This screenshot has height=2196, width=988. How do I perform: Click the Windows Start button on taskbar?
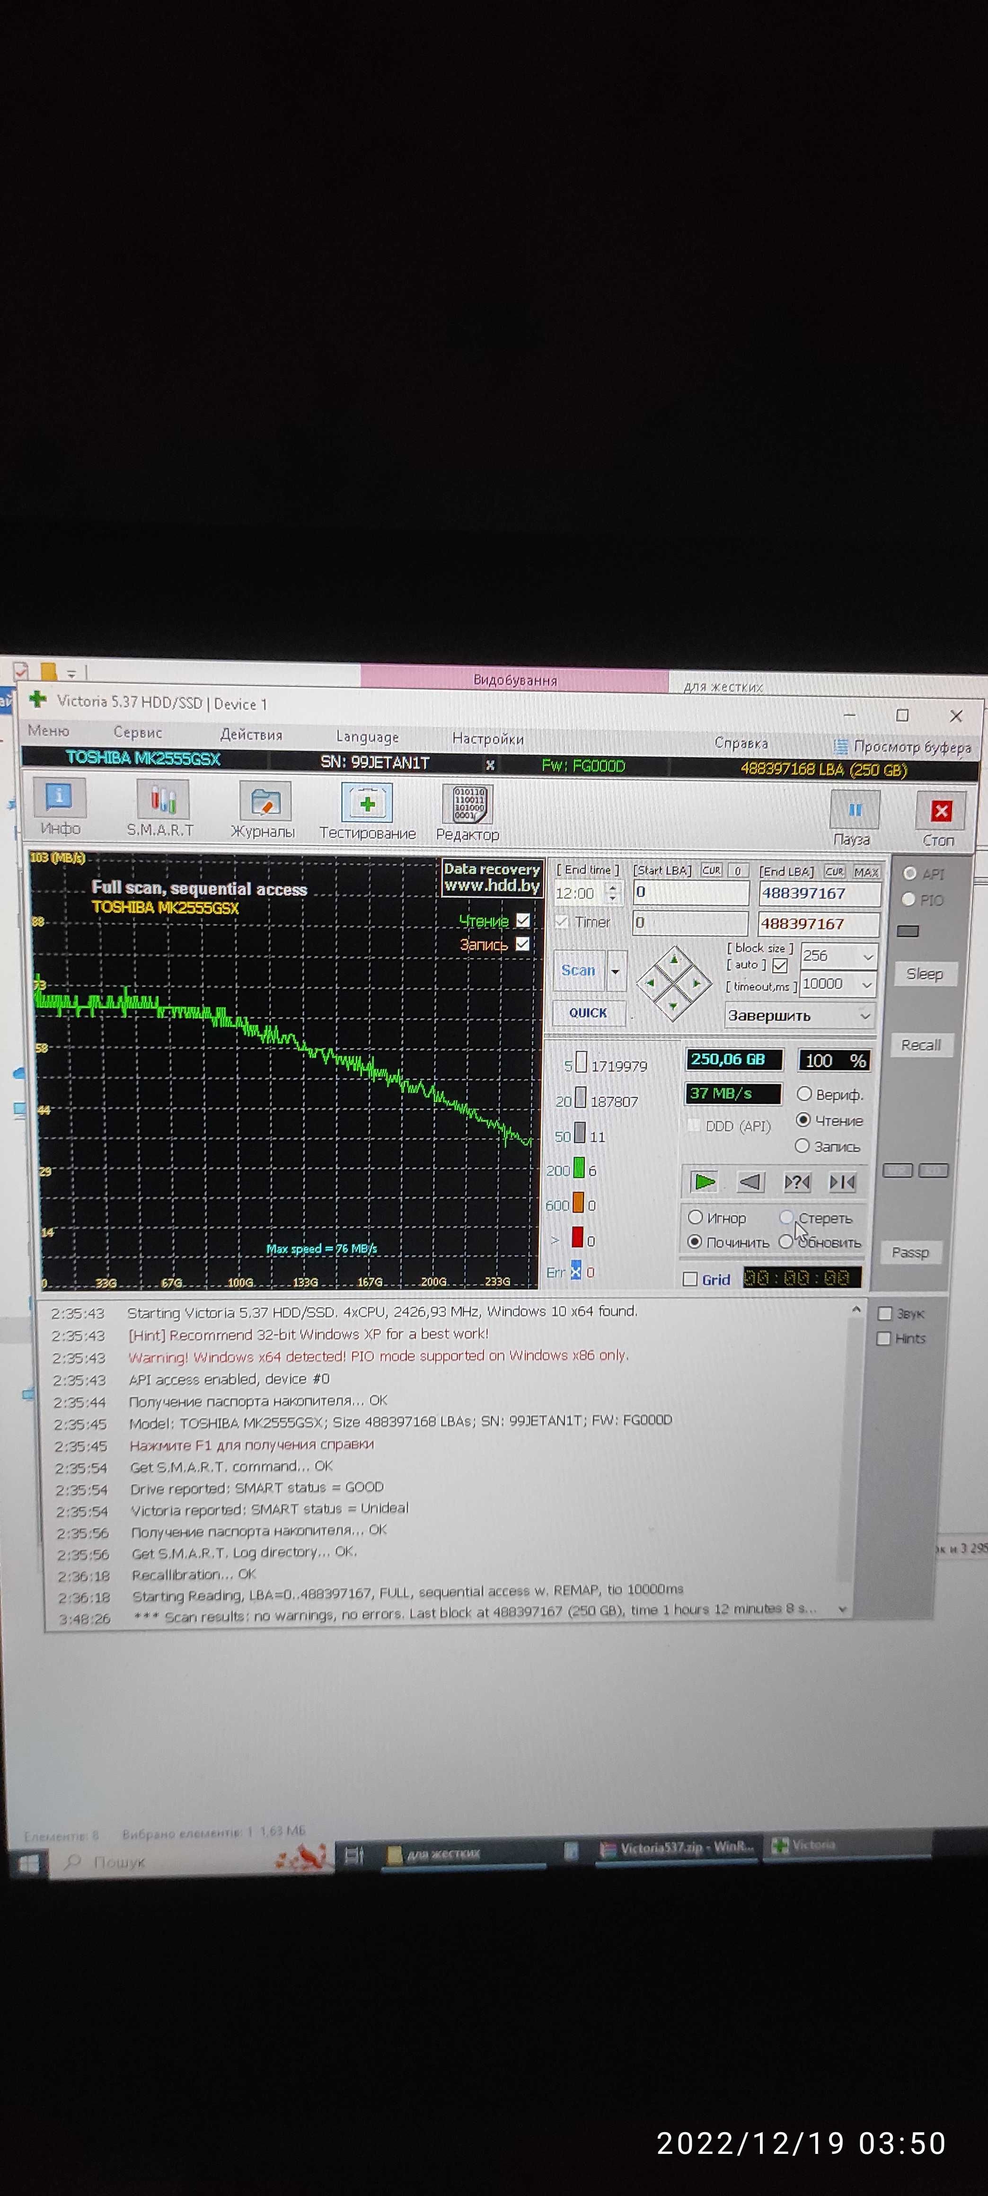28,1864
